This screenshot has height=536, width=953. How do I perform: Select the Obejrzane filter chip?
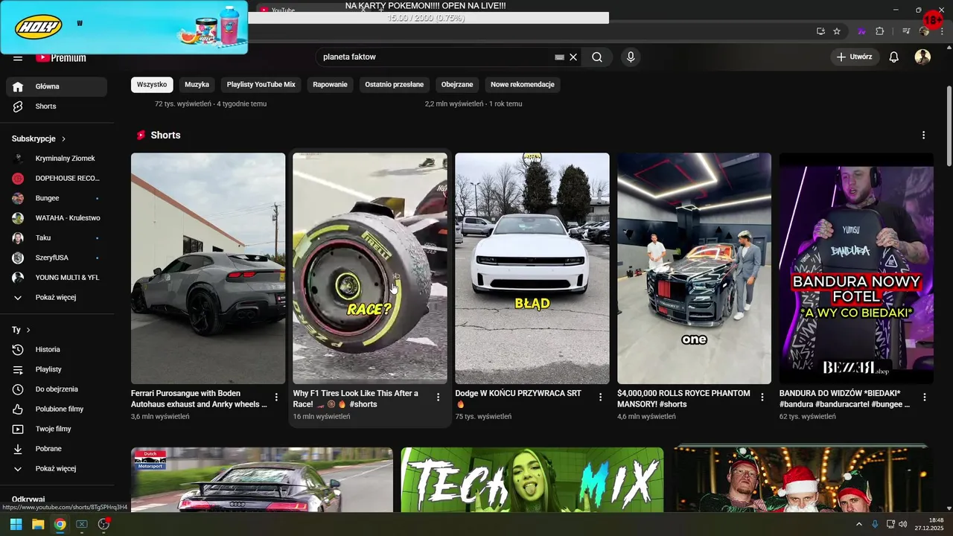click(457, 85)
